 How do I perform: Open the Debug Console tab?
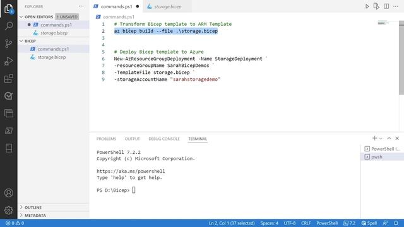[164, 139]
